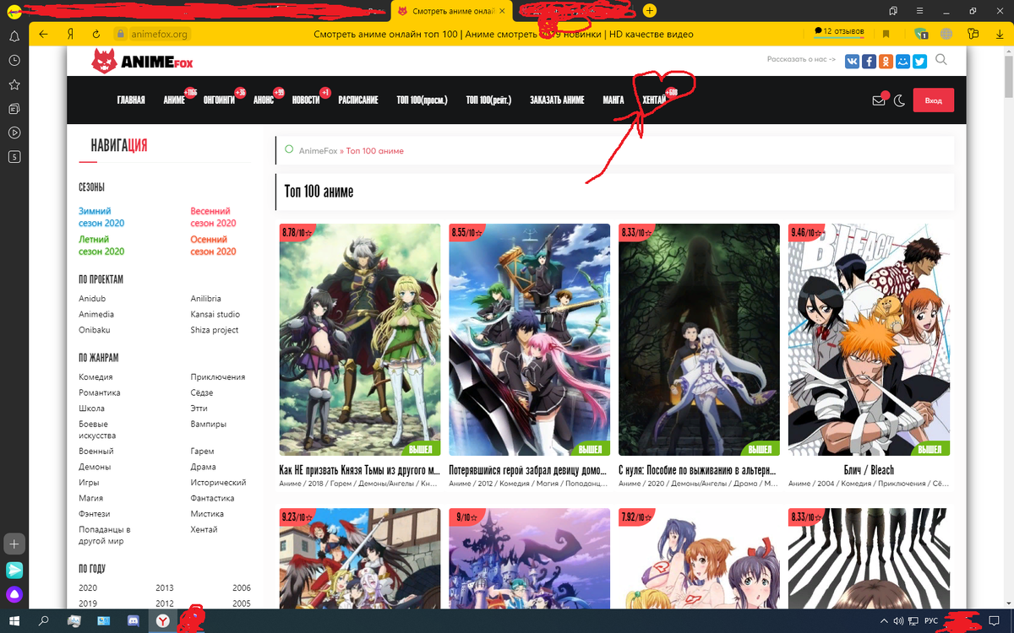Viewport: 1014px width, 633px height.
Task: Open Windows Start menu
Action: click(x=14, y=621)
